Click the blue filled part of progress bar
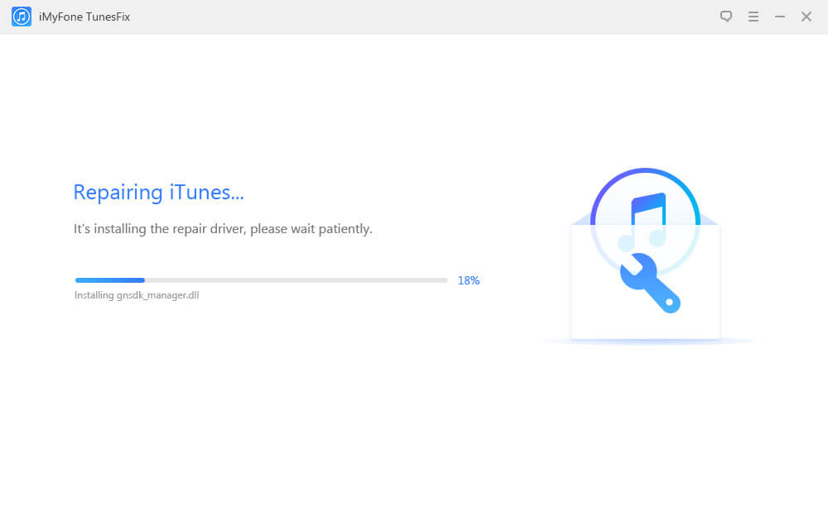The width and height of the screenshot is (828, 511). (109, 280)
